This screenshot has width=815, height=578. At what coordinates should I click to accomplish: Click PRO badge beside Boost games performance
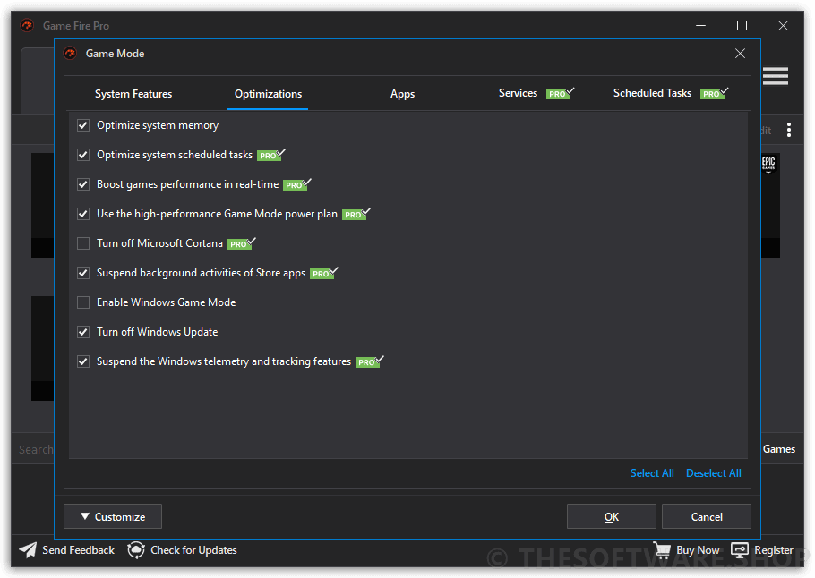coord(296,184)
